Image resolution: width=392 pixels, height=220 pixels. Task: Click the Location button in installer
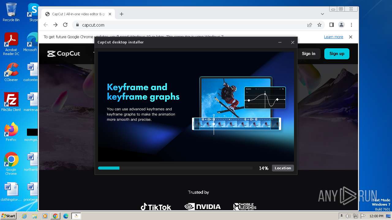point(283,168)
